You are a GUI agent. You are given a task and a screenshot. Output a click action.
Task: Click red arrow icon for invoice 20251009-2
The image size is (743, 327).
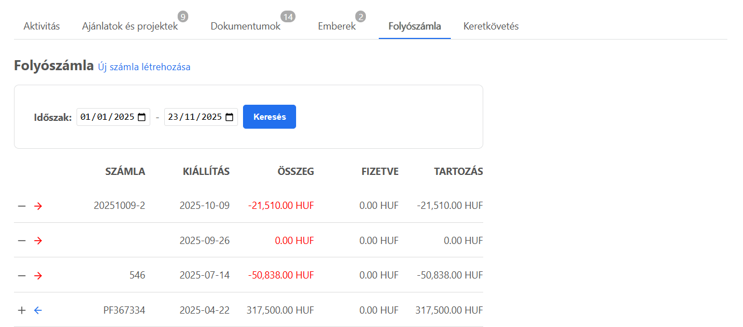(x=38, y=206)
